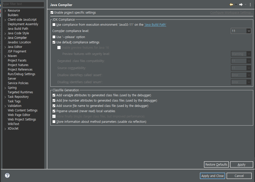255x182 pixels.
Task: Expand the Java Compiler node
Action: (x=5, y=38)
